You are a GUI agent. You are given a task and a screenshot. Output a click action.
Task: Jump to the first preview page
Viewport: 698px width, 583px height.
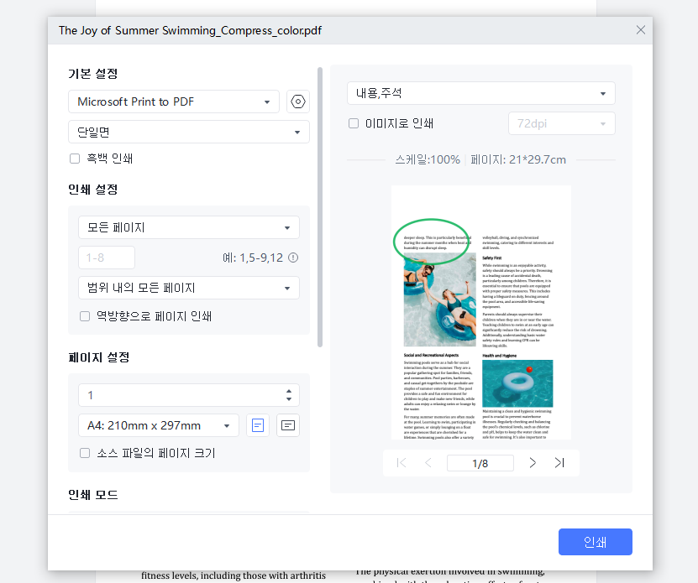[x=401, y=462]
